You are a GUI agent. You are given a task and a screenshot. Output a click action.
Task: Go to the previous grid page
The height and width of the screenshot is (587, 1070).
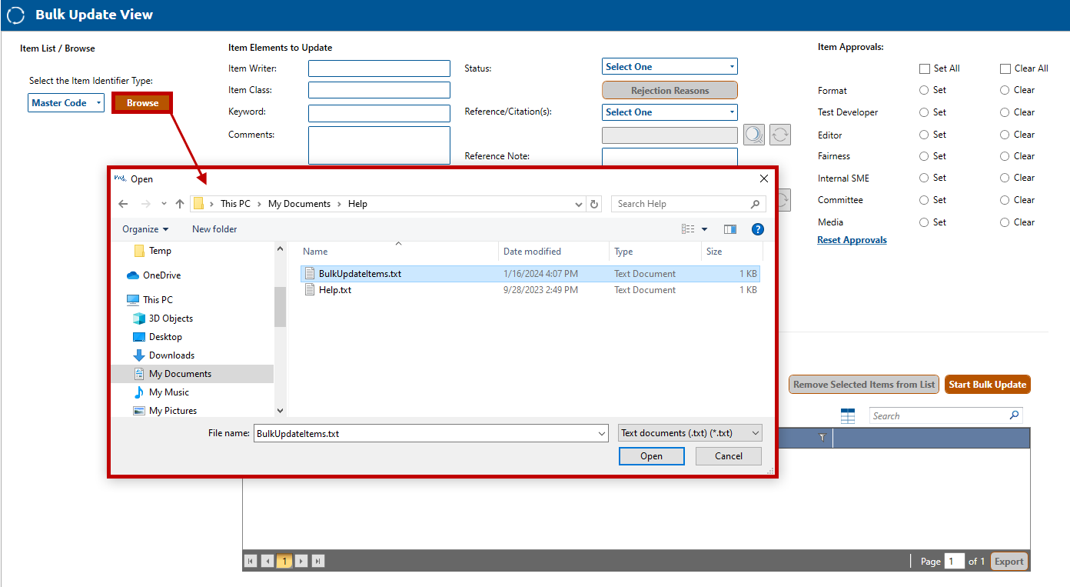pyautogui.click(x=267, y=561)
